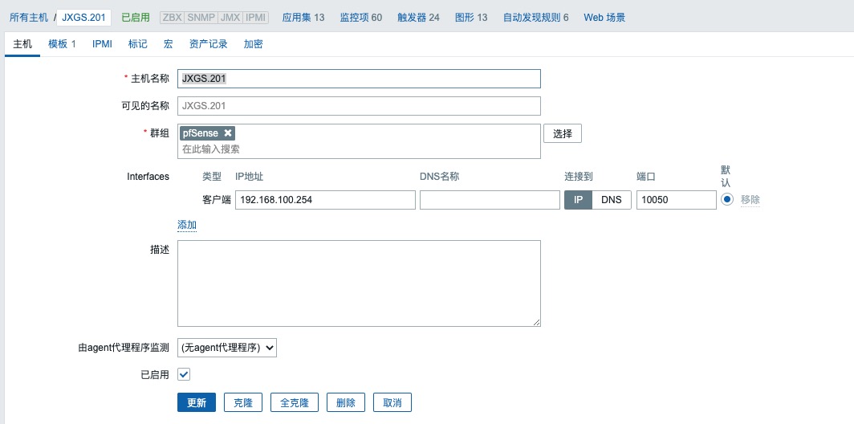This screenshot has width=854, height=424.
Task: Navigate to 所有主机 breadcrumb
Action: tap(29, 17)
